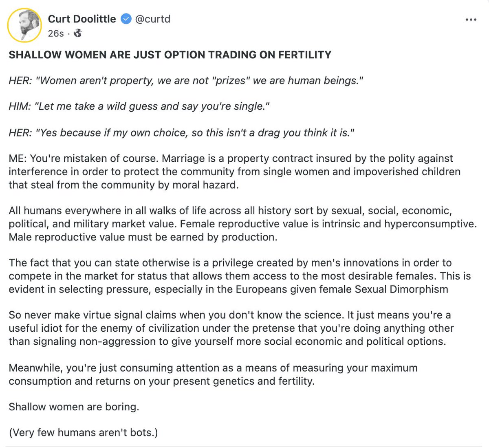
Task: Click the blue verified badge
Action: point(126,19)
